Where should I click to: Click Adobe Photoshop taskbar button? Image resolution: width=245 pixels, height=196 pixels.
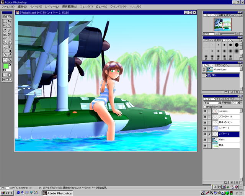tap(58, 193)
